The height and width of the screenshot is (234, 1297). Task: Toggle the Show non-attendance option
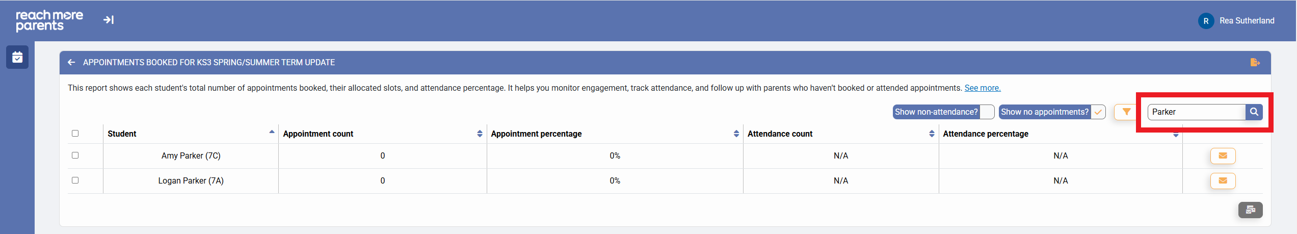click(x=986, y=112)
